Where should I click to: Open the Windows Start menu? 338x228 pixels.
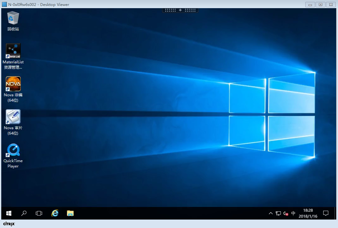coord(8,213)
